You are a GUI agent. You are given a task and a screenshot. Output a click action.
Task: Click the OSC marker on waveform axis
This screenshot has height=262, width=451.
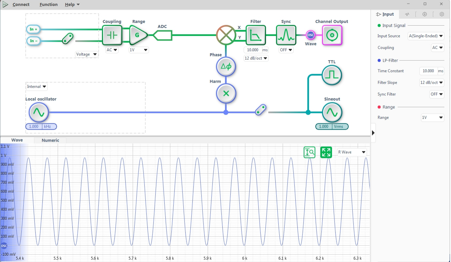click(x=4, y=246)
